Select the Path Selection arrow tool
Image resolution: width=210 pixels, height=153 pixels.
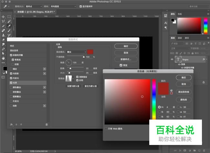[x=3, y=53]
